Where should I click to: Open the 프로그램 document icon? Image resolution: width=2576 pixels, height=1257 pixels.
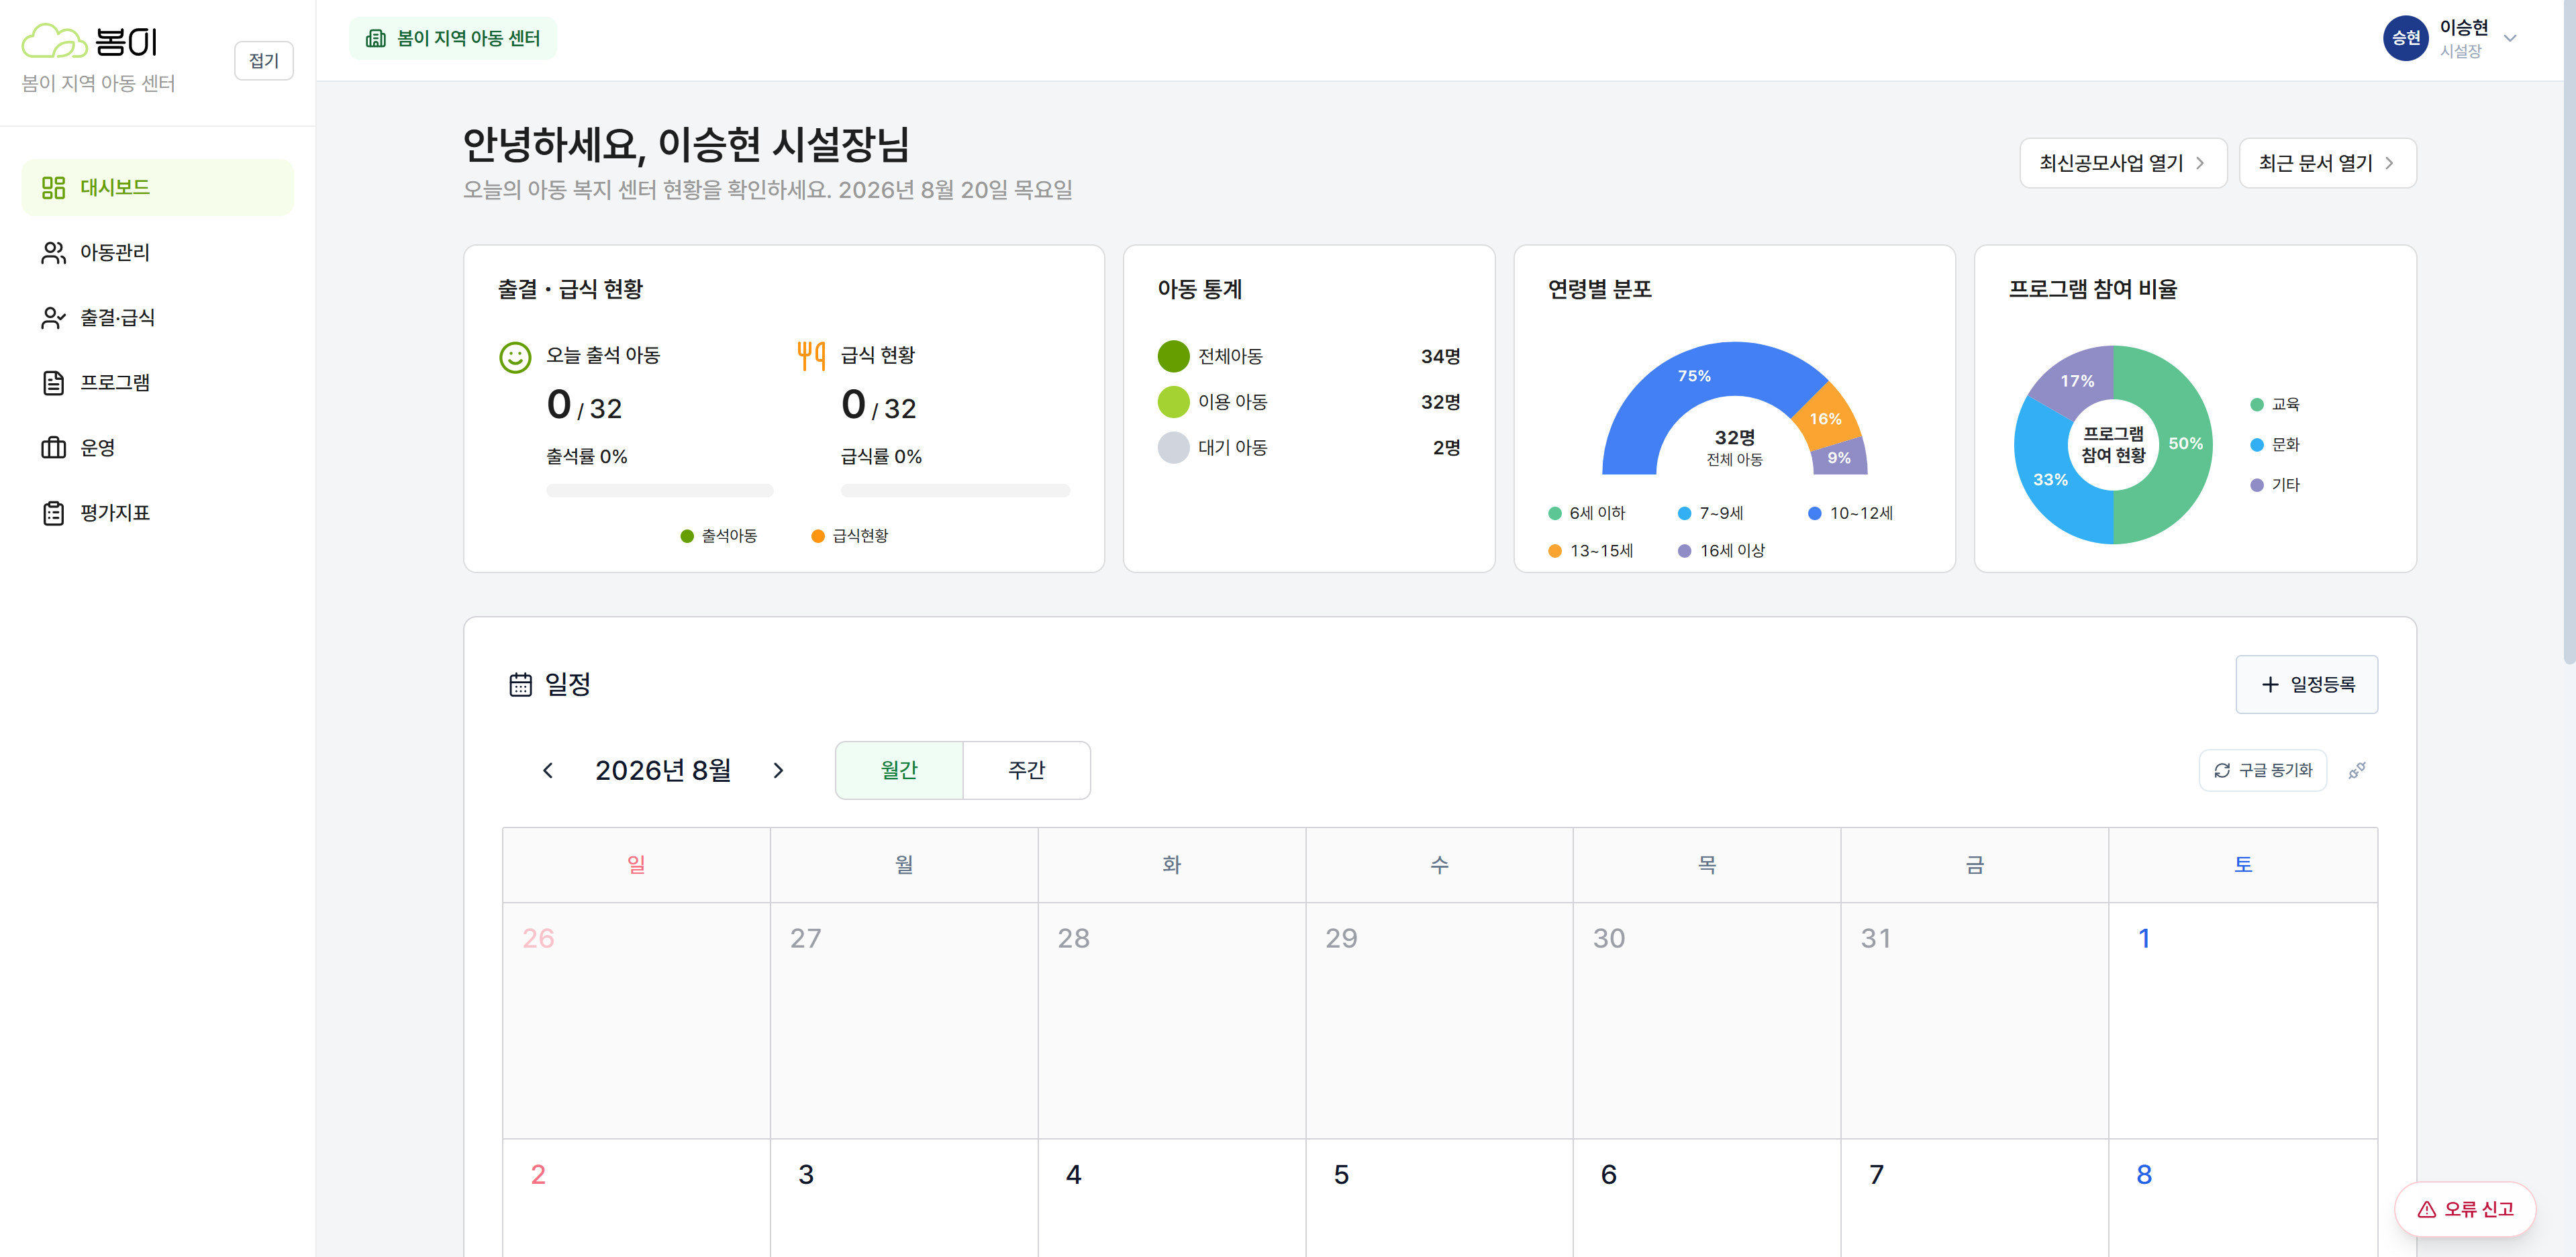tap(53, 382)
